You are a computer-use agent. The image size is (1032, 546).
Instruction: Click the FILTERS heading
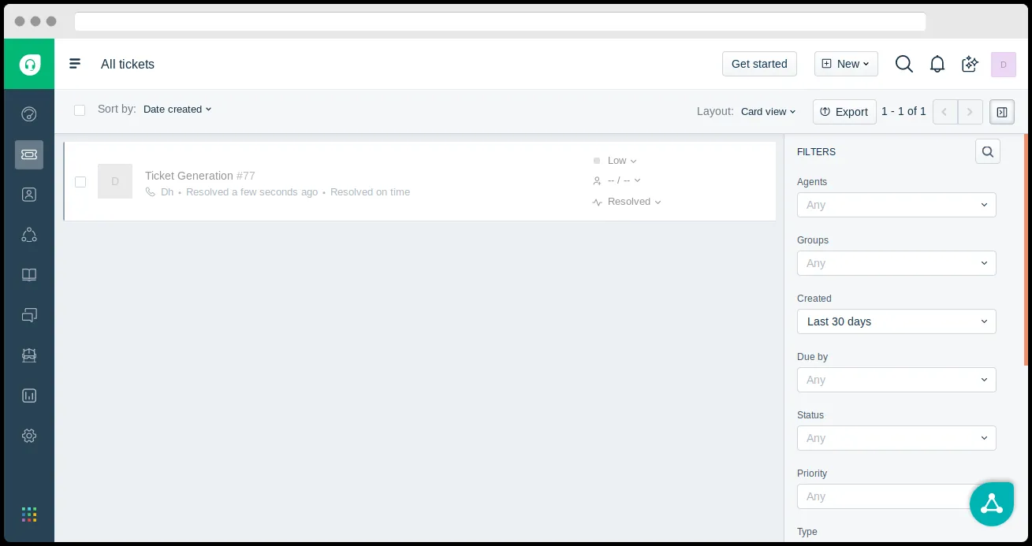click(816, 152)
